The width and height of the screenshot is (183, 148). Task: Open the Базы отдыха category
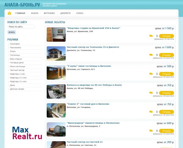(x=16, y=59)
